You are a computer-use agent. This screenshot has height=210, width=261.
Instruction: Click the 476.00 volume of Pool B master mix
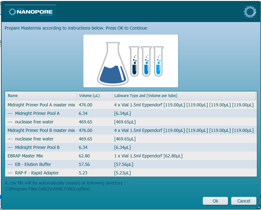tap(86, 130)
